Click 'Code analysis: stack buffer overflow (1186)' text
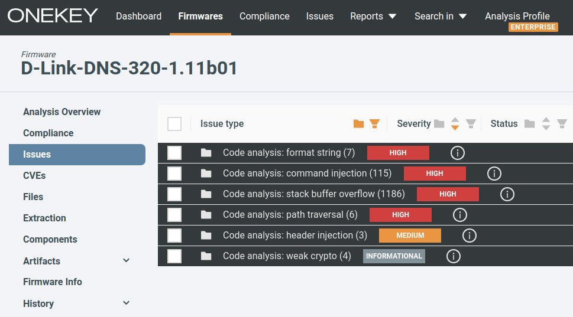Screen dimensions: 573x317 (313, 194)
